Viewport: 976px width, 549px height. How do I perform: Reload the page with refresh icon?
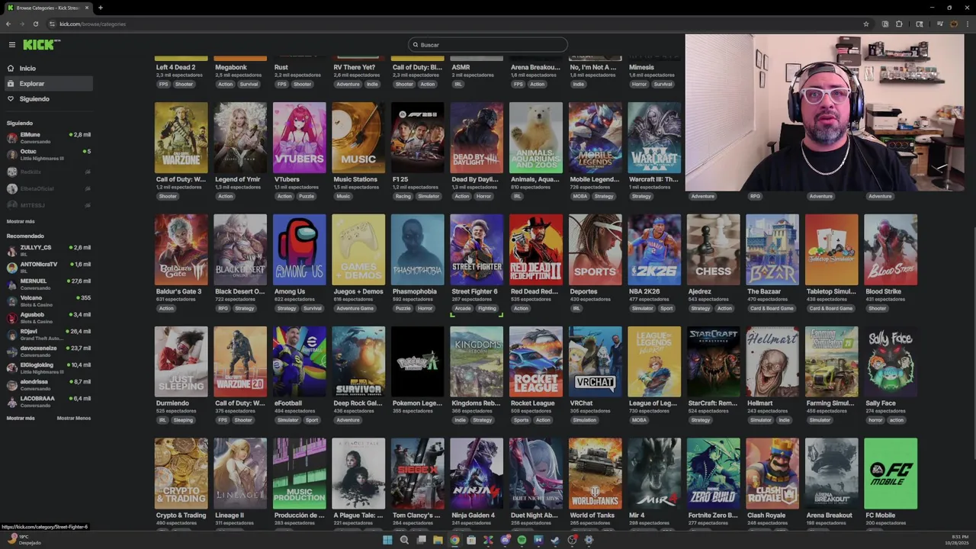pos(35,24)
